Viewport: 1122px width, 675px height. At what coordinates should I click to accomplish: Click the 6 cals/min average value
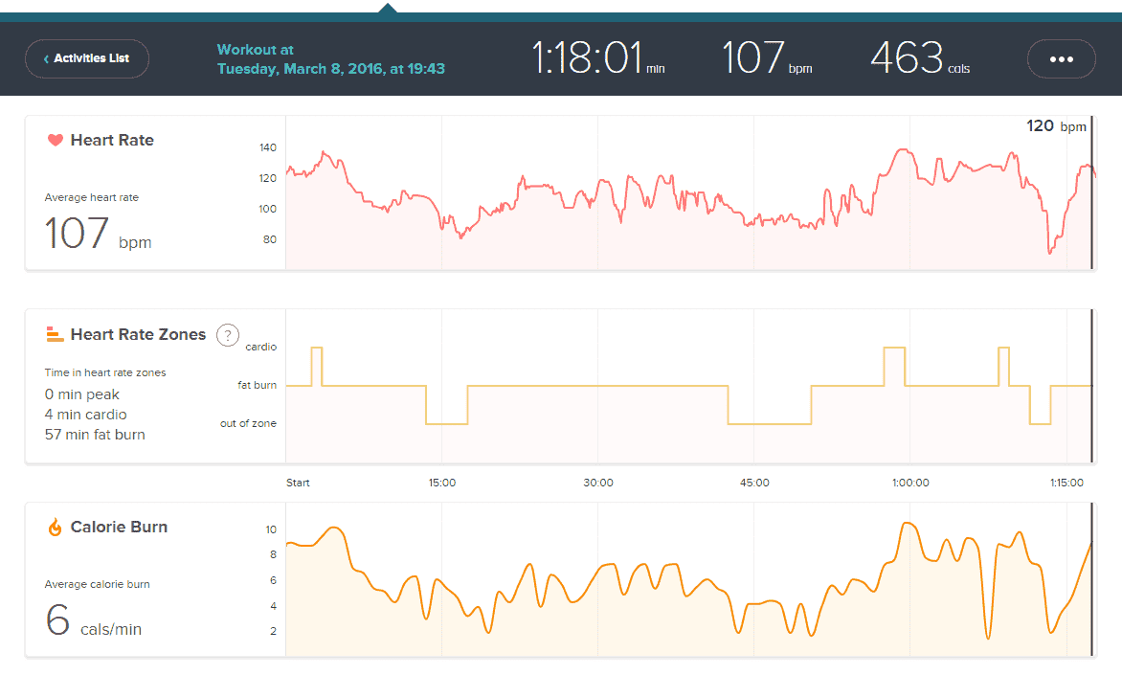(93, 621)
